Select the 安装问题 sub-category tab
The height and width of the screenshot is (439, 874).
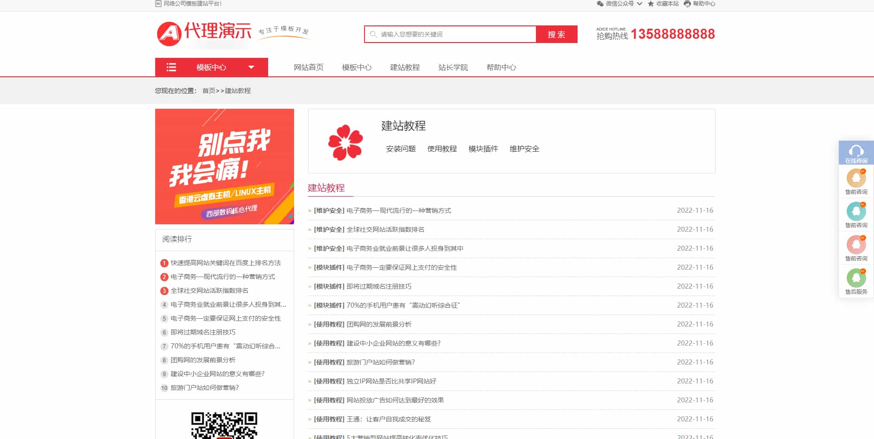click(x=401, y=148)
